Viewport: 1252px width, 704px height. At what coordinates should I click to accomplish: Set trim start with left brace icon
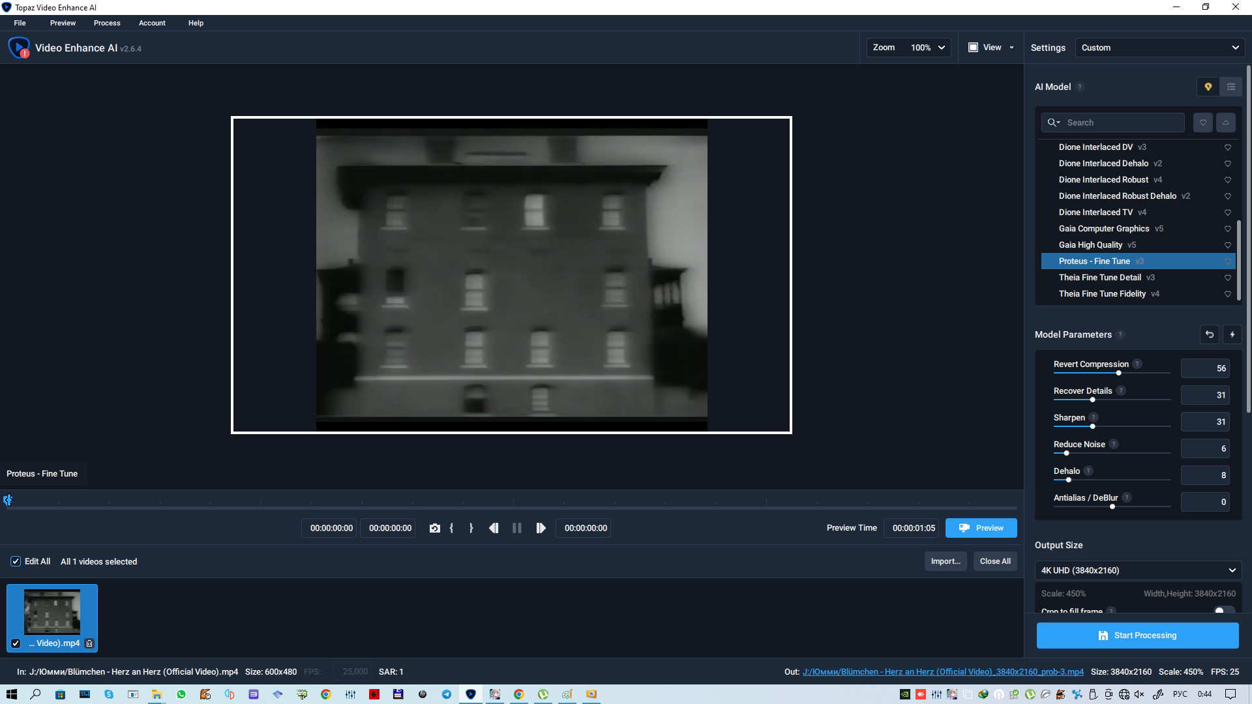point(451,528)
